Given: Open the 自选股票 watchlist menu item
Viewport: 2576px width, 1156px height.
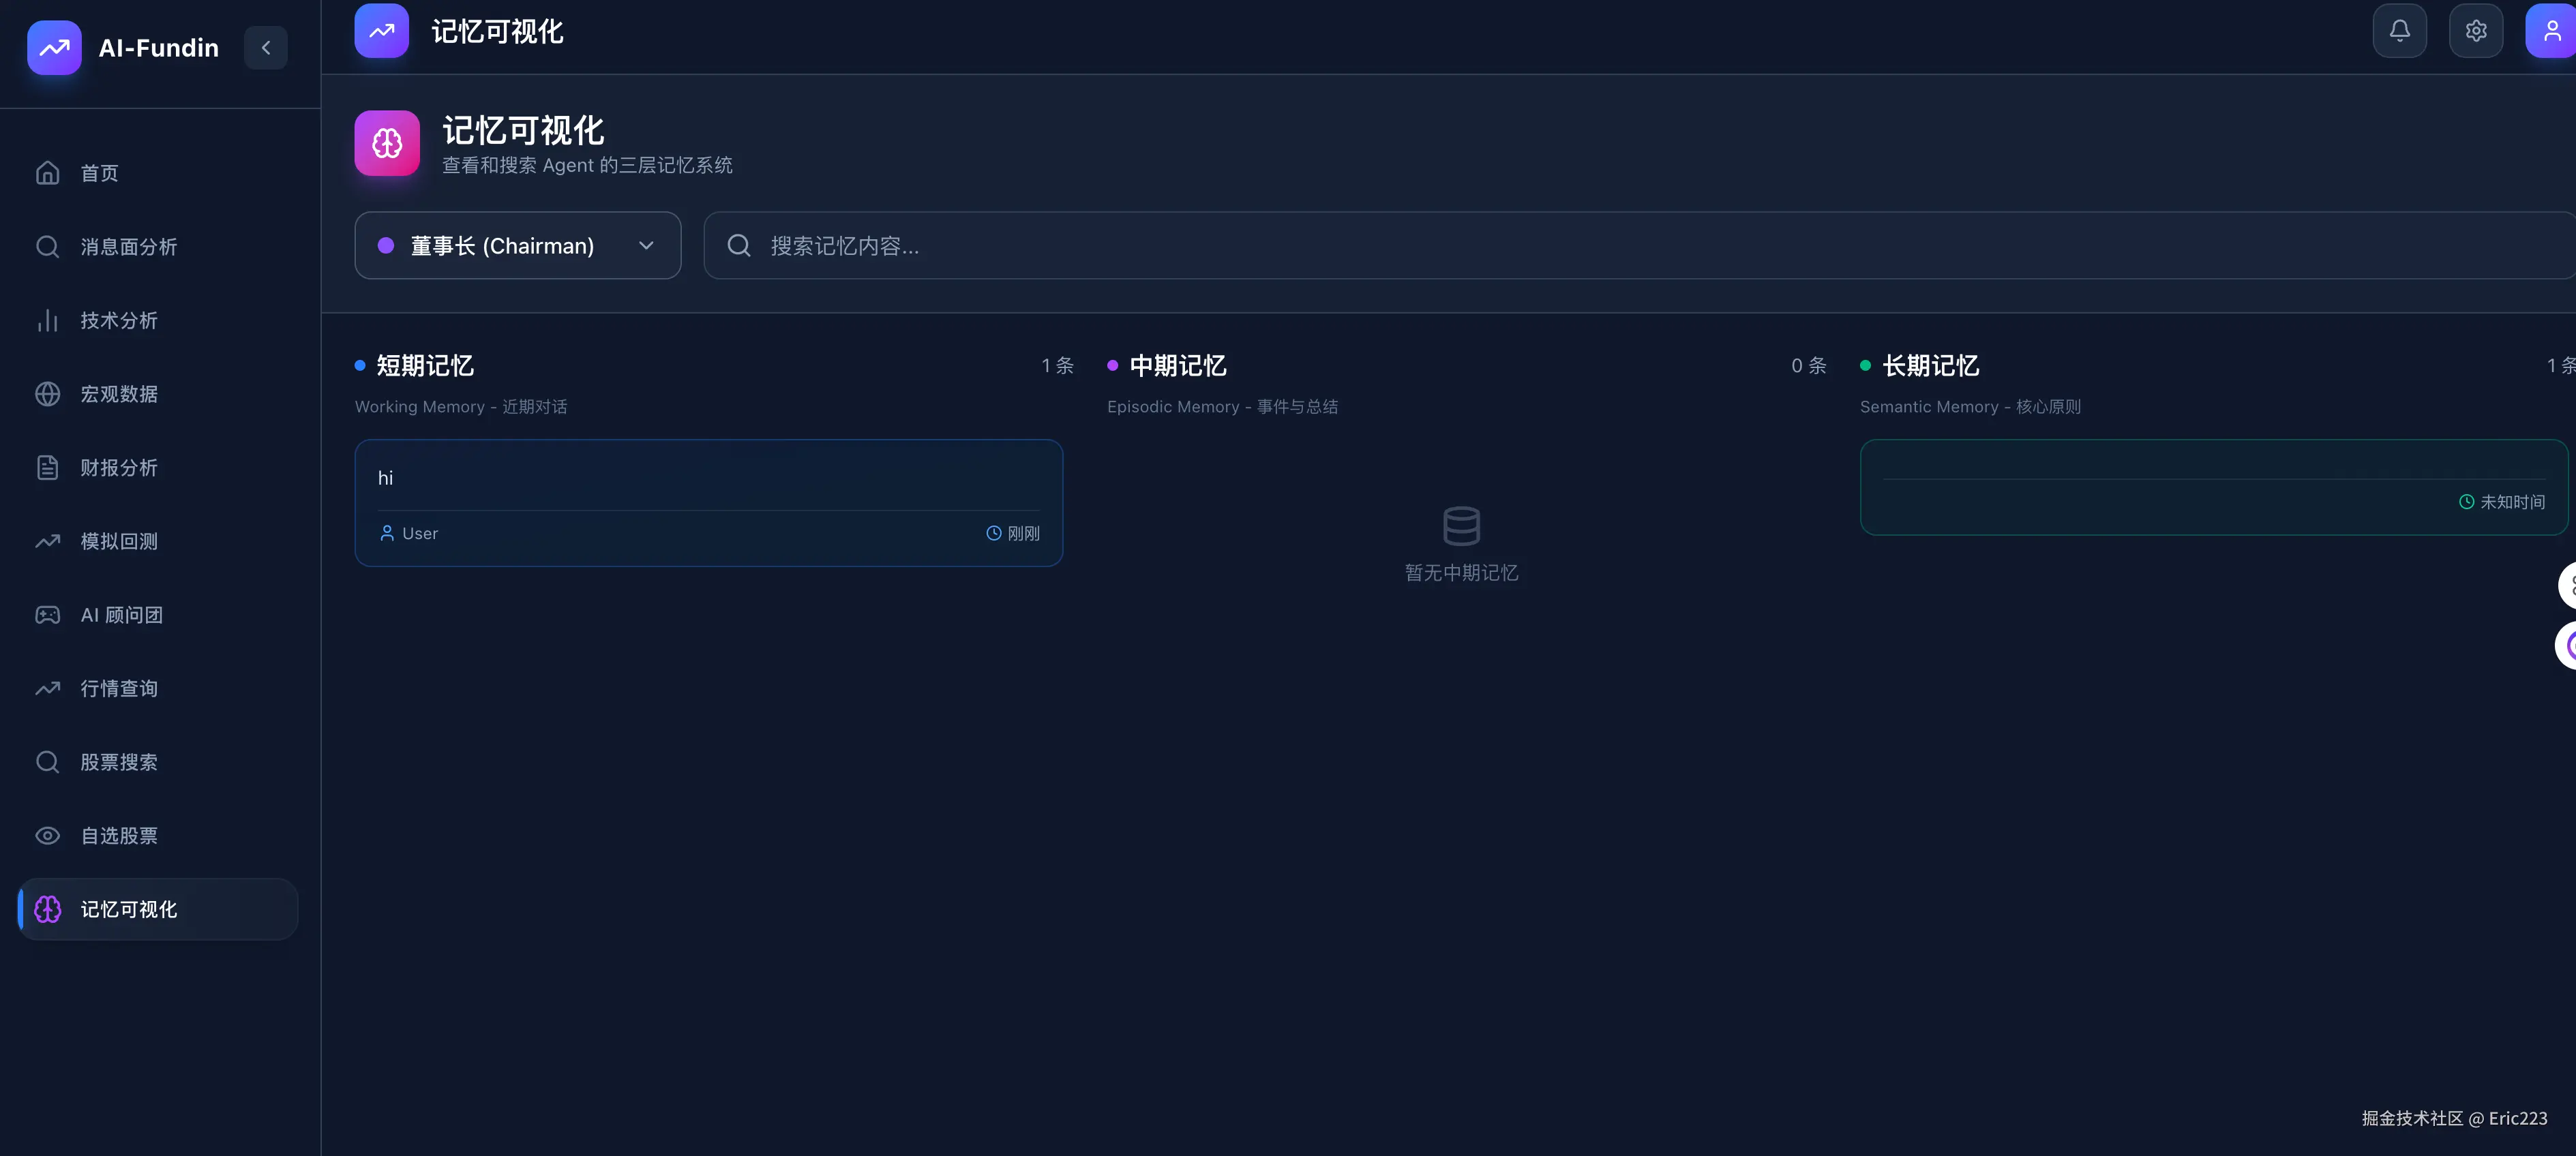Looking at the screenshot, I should [x=118, y=835].
